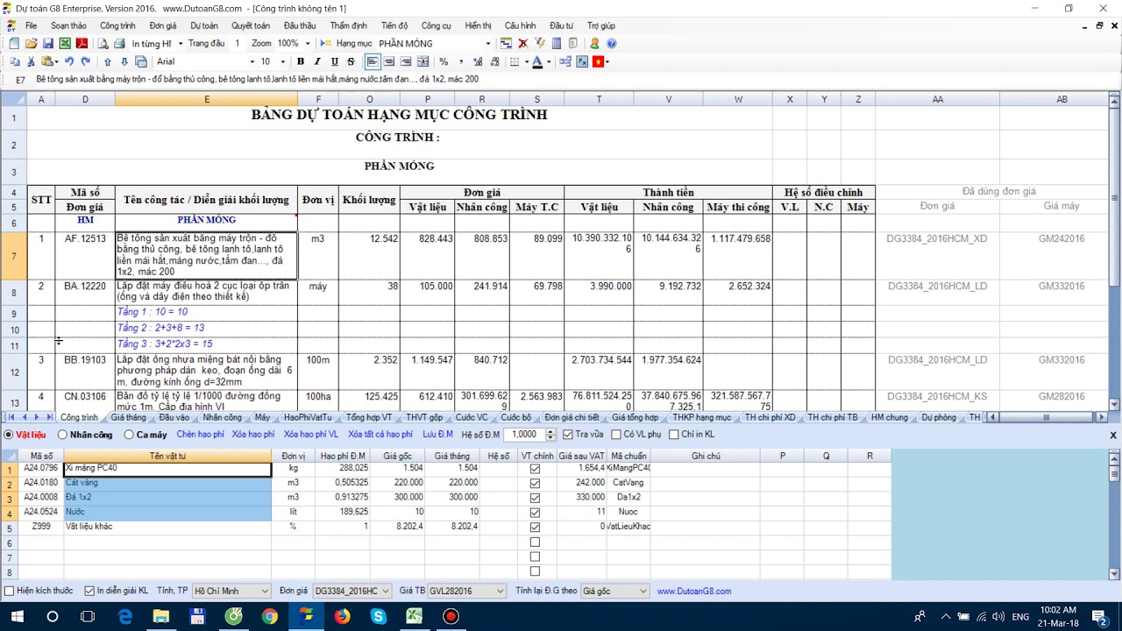Viewport: 1122px width, 631px height.
Task: Open the Tính lại Đ.G theo dropdown
Action: click(x=615, y=591)
